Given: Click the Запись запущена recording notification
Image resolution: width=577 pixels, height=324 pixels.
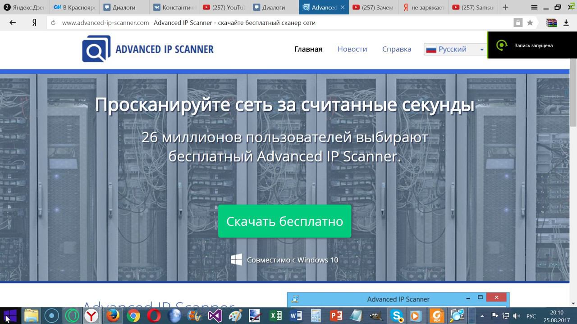Looking at the screenshot, I should pyautogui.click(x=532, y=45).
